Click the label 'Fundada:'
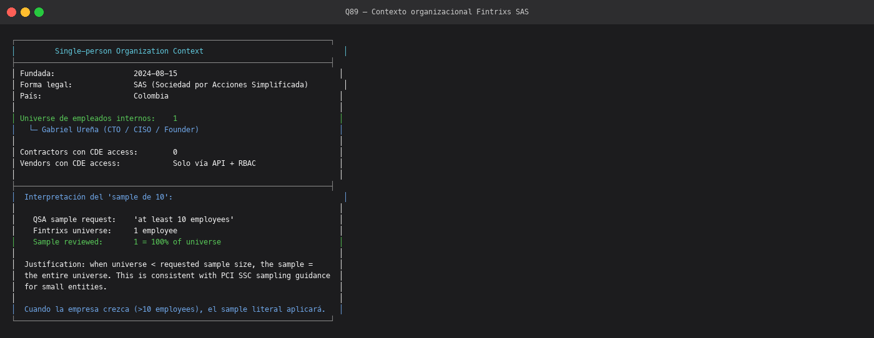 tap(37, 74)
